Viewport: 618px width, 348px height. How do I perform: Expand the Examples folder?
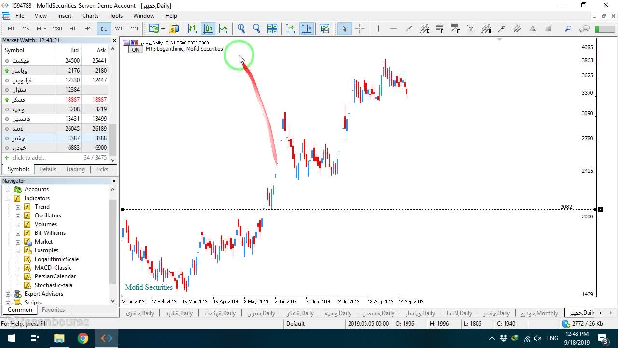pos(18,250)
